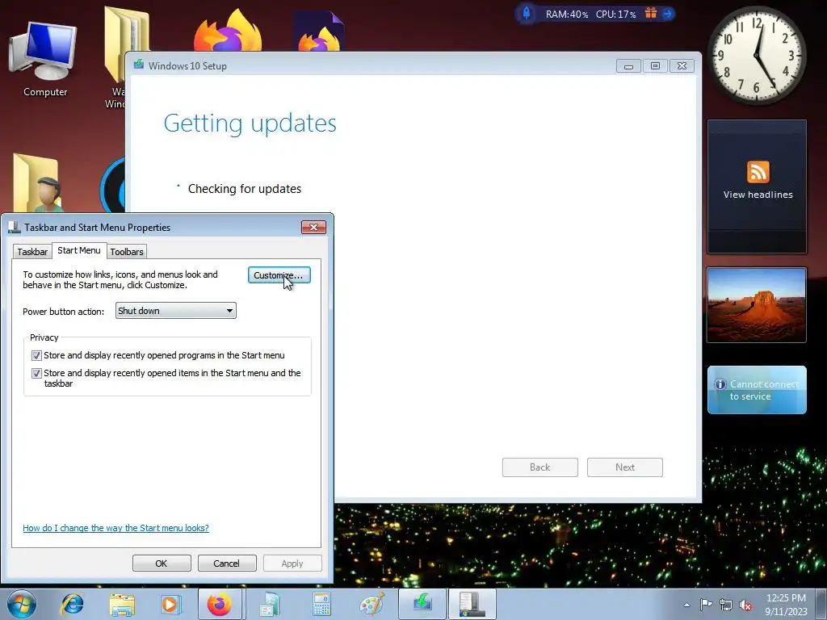Click the slideshow gadget desert picture
This screenshot has height=620, width=827.
(756, 304)
